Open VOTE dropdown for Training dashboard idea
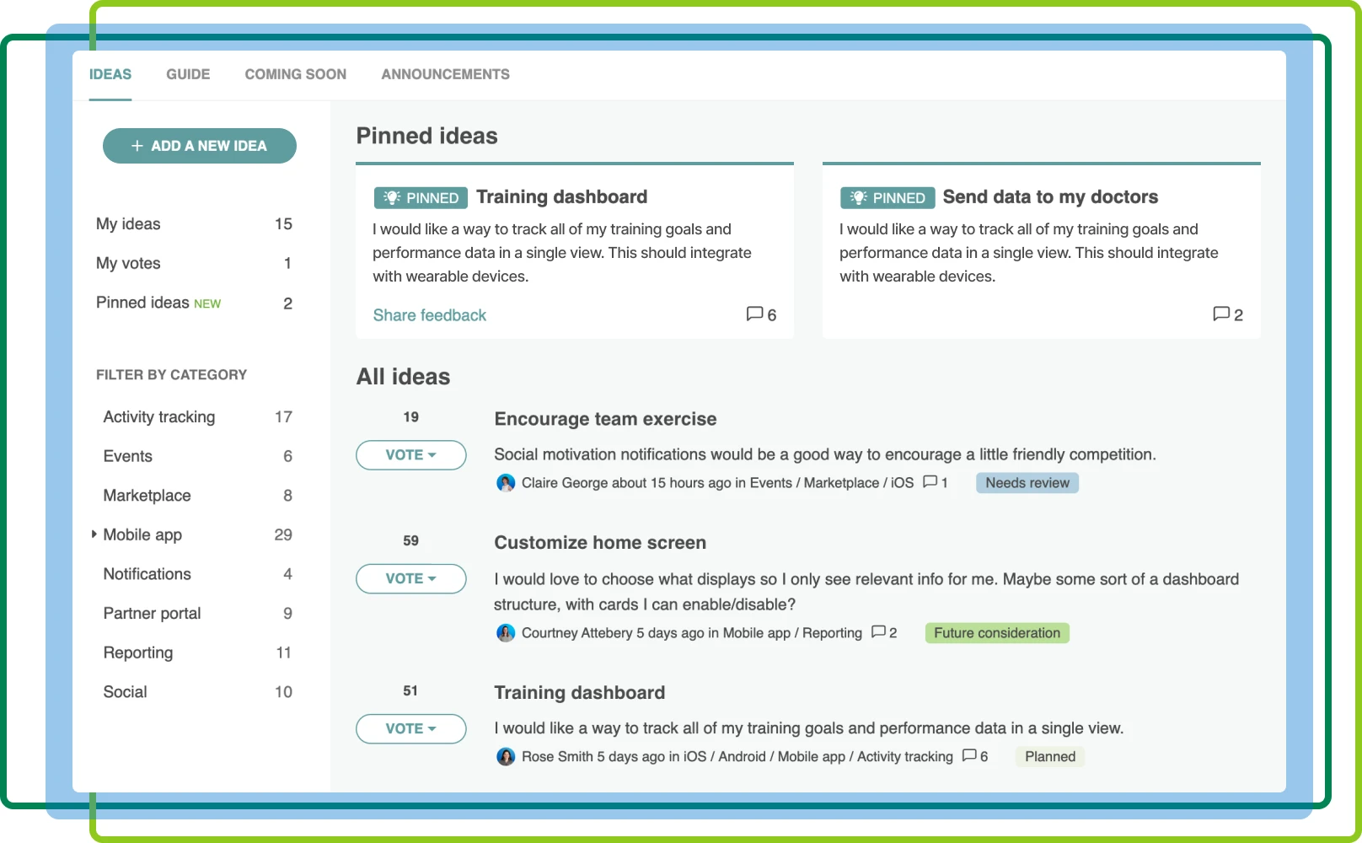This screenshot has width=1362, height=843. (x=410, y=729)
